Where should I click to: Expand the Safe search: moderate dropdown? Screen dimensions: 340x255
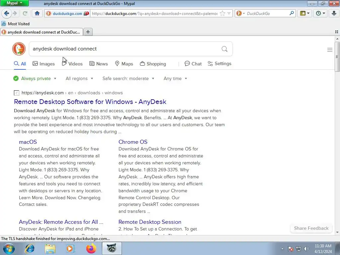pos(128,78)
